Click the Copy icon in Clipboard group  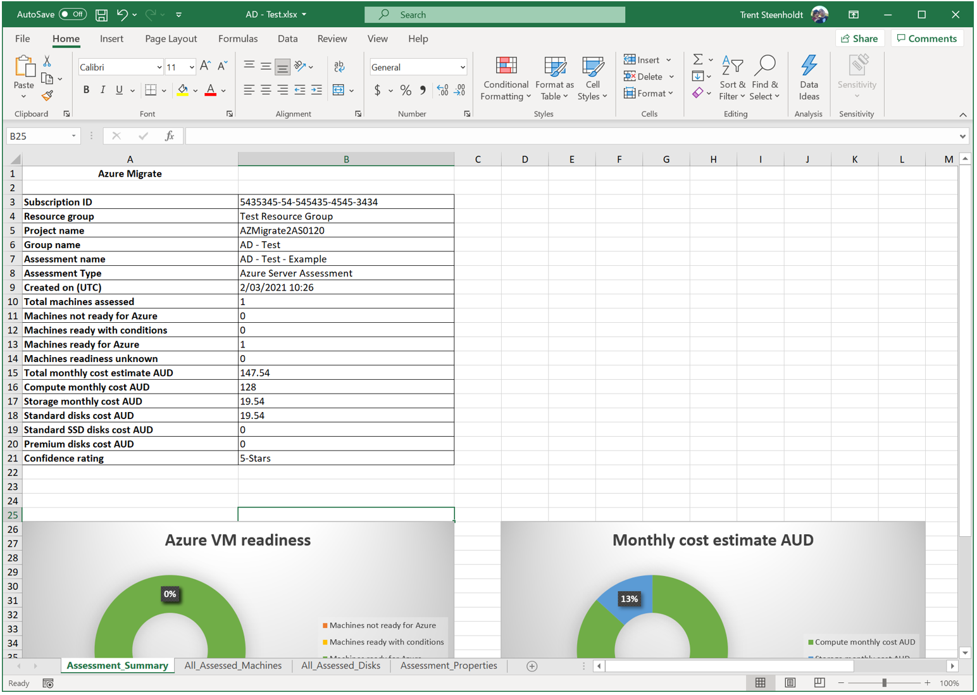(47, 78)
